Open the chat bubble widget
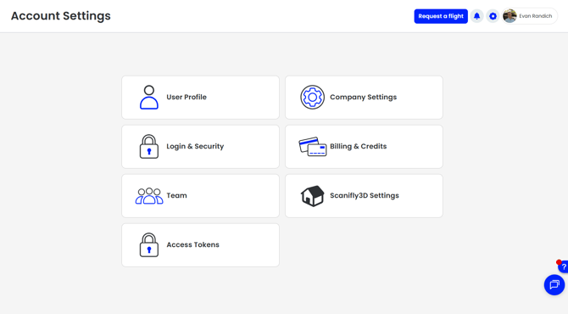The height and width of the screenshot is (314, 568). [554, 284]
